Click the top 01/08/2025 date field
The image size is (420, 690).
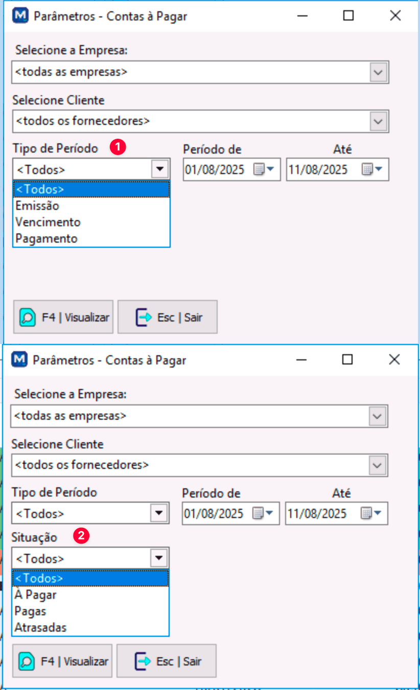coord(218,169)
